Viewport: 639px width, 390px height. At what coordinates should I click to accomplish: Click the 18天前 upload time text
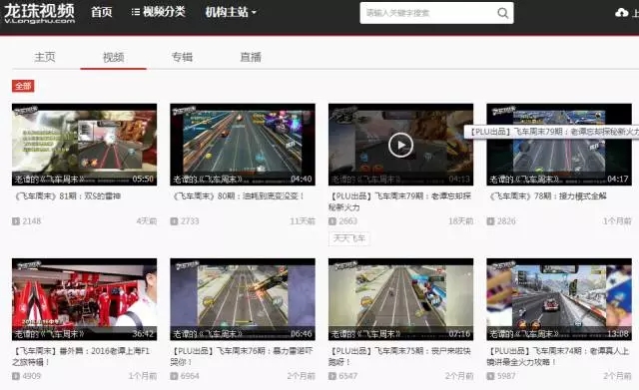(x=461, y=221)
